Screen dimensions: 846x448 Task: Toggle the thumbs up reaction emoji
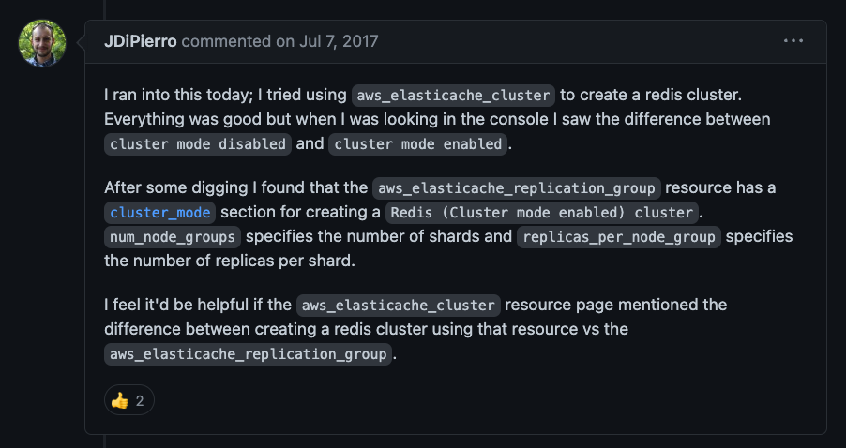[119, 400]
